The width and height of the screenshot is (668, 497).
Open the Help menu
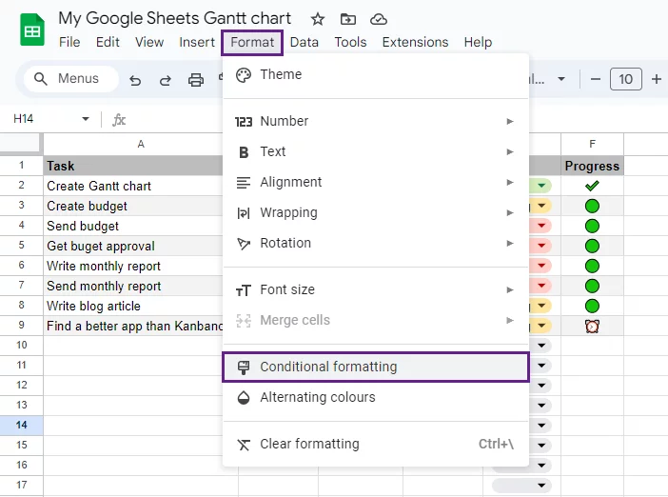[x=478, y=42]
